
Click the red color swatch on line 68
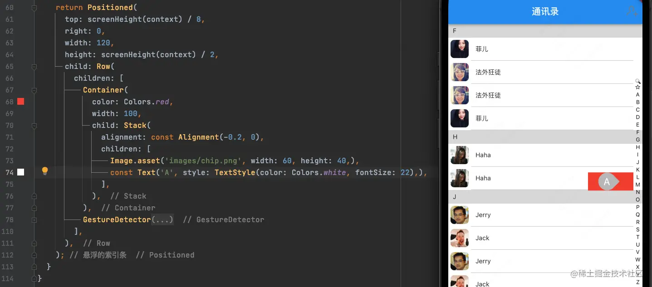point(20,102)
